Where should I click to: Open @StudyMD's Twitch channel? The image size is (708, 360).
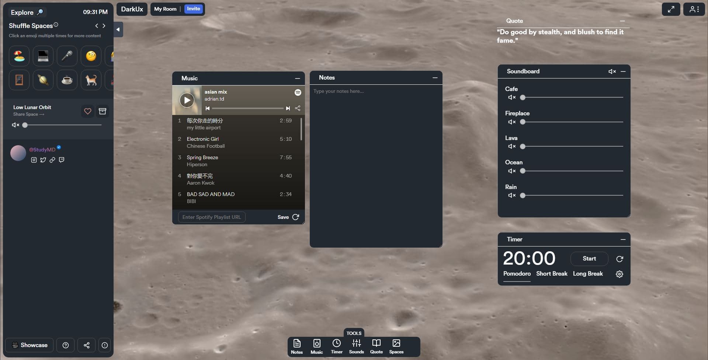(x=62, y=160)
